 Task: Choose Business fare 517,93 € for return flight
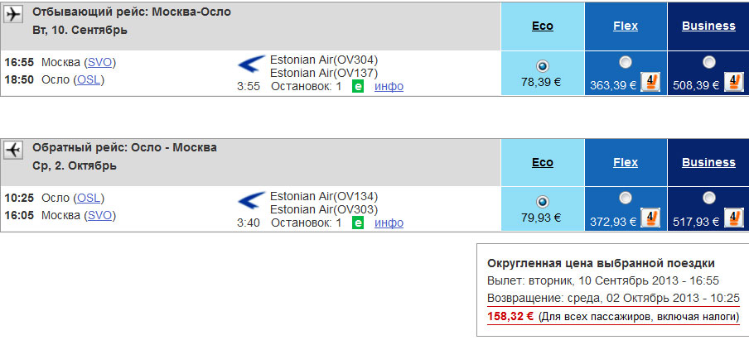point(709,198)
